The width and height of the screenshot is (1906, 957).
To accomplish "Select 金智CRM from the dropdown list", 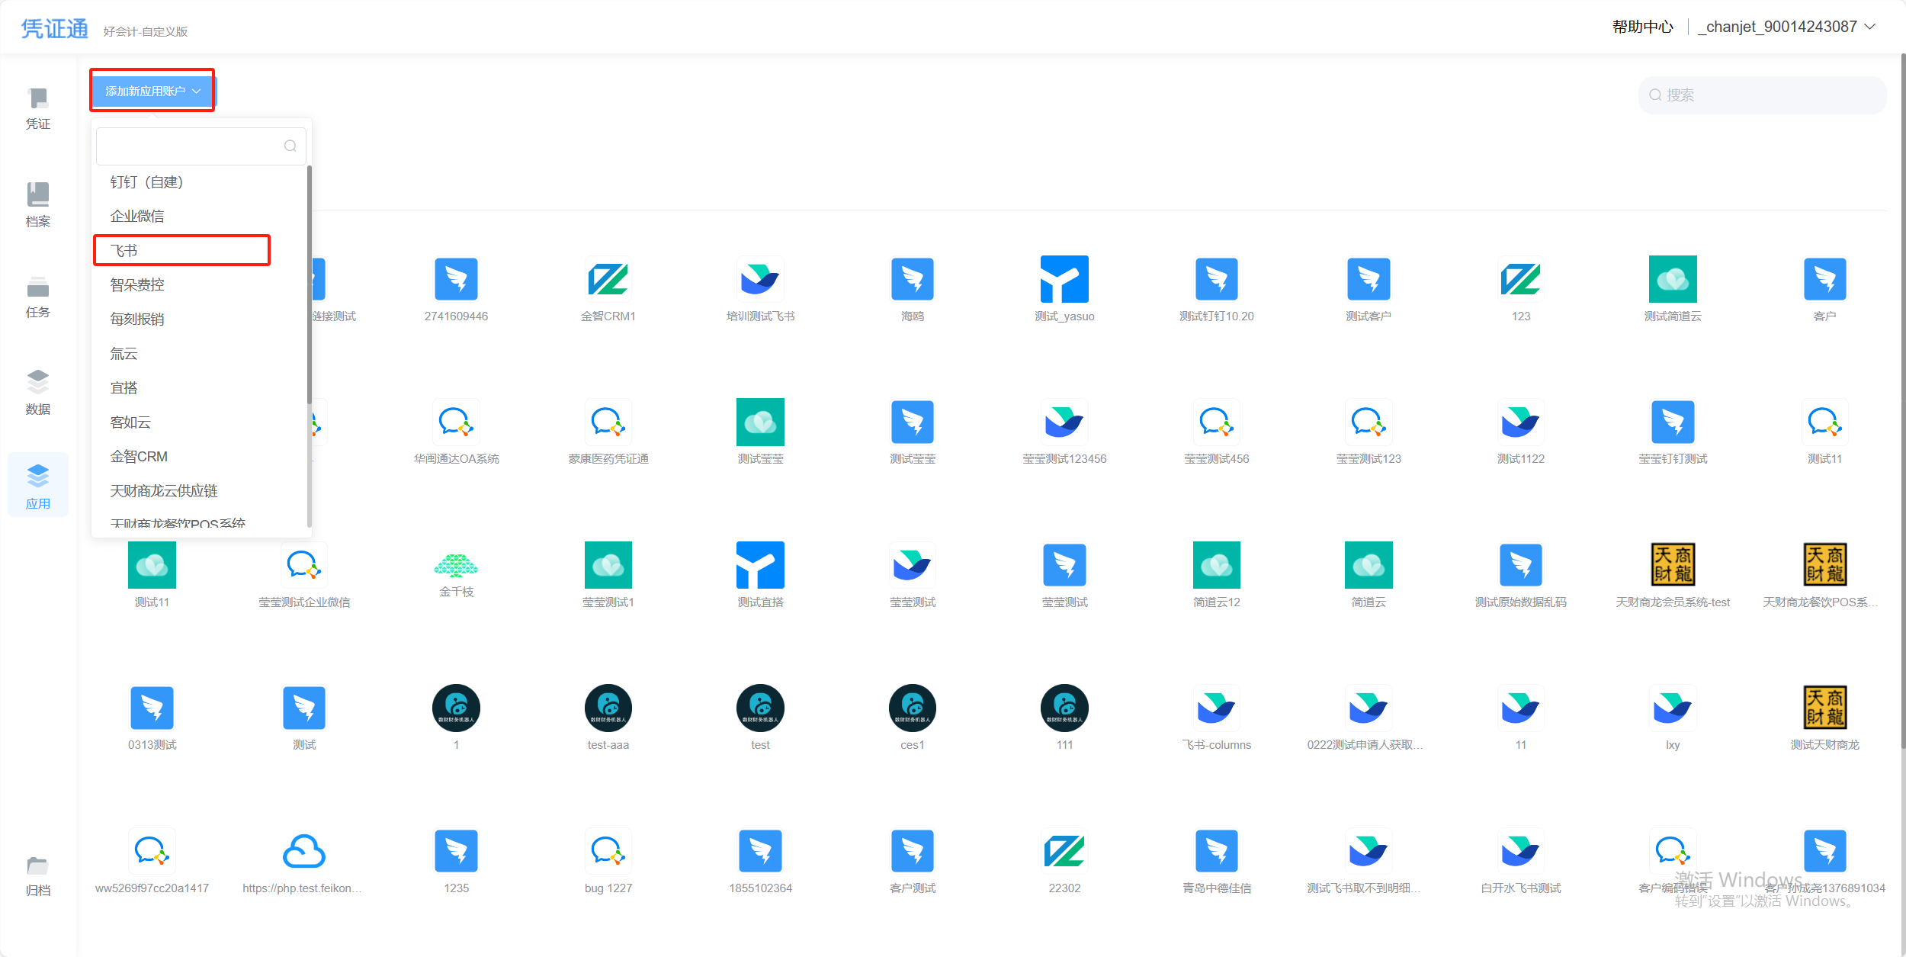I will click(x=200, y=456).
